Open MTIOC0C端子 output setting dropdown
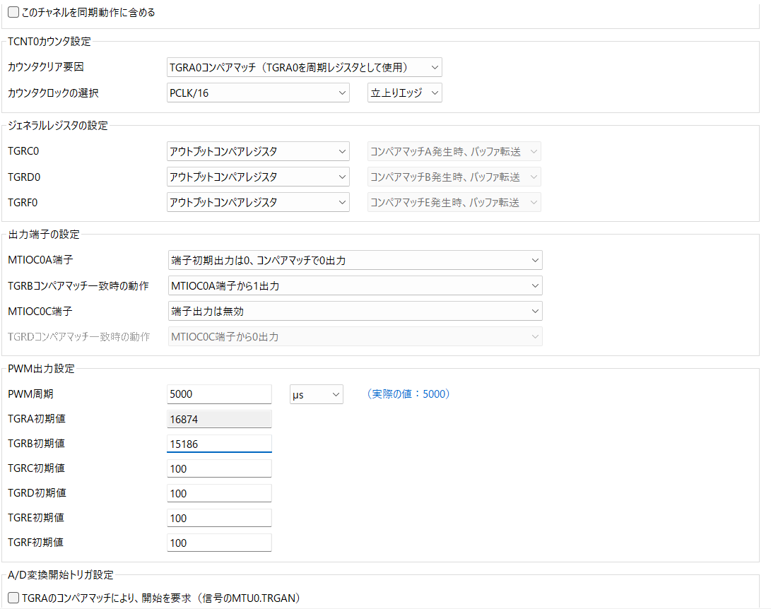The width and height of the screenshot is (771, 609). [x=355, y=312]
